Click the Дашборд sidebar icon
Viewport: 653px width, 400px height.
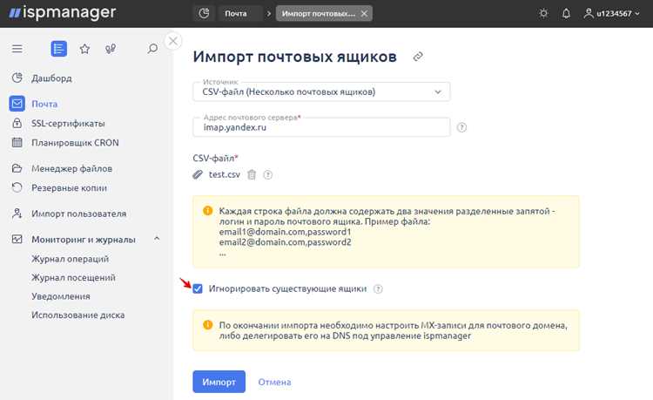(x=17, y=78)
